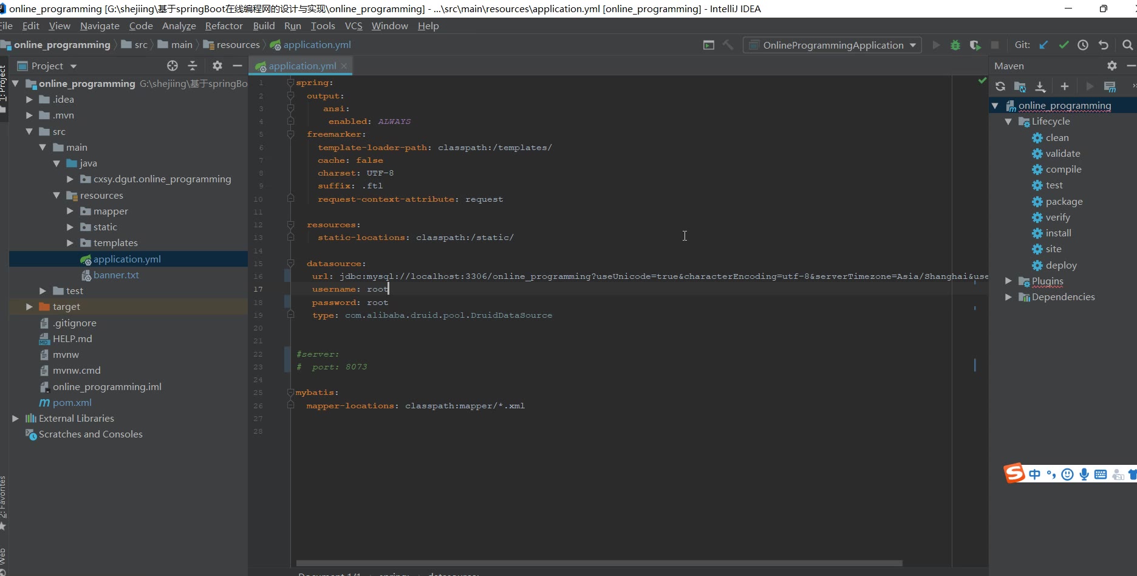Fold the mybatis block in gutter
This screenshot has width=1137, height=576.
point(290,393)
